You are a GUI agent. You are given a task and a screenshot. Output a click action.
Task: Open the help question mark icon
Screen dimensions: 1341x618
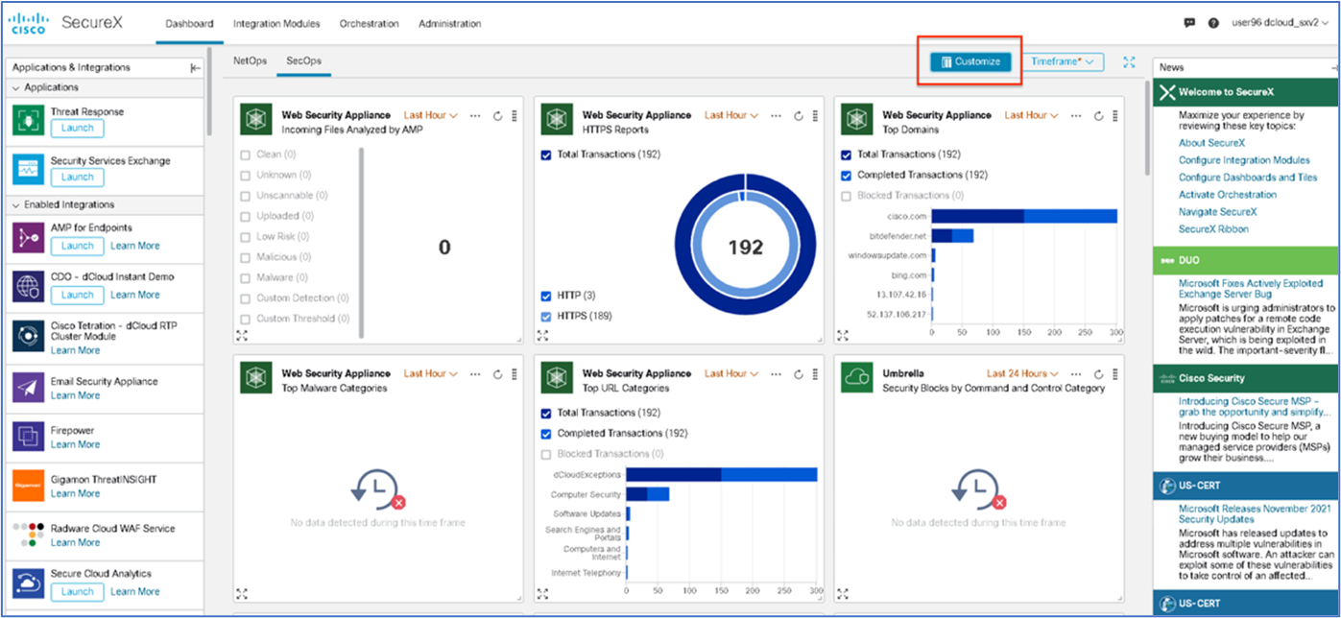click(x=1213, y=23)
